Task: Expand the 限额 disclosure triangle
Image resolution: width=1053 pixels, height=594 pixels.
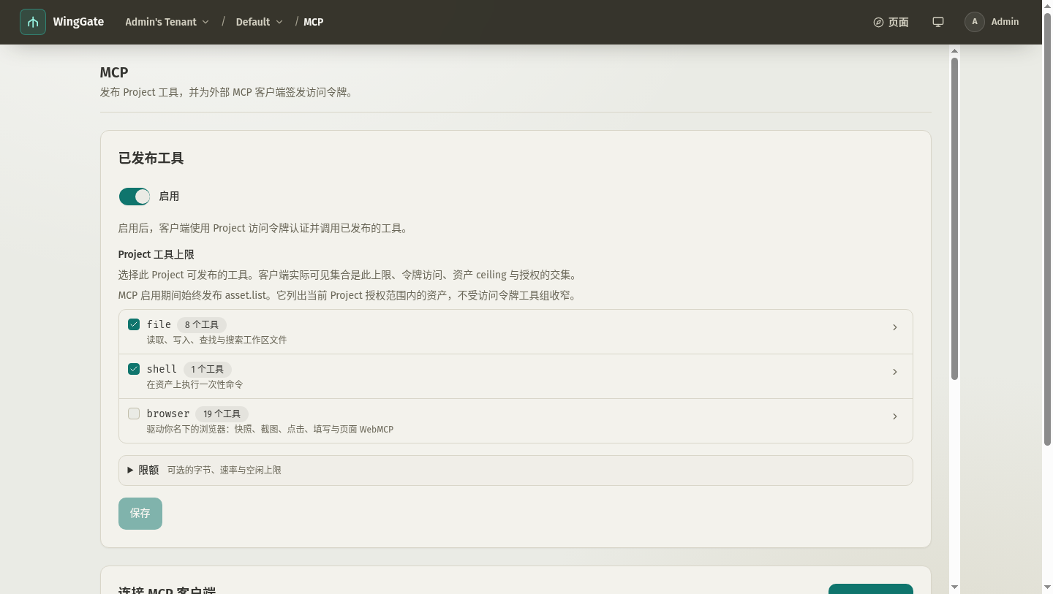Action: pyautogui.click(x=130, y=470)
